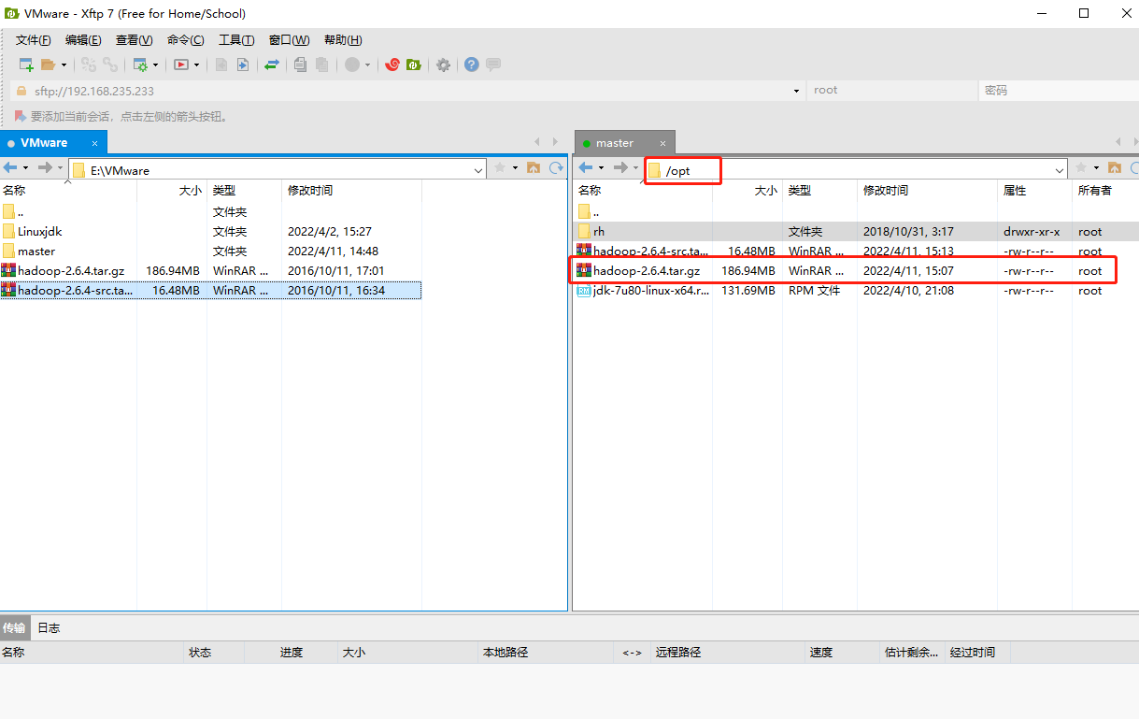
Task: Refresh the local VMware pane
Action: pyautogui.click(x=557, y=168)
